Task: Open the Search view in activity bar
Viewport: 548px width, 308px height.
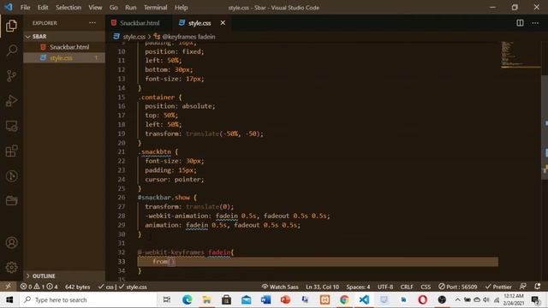Action: [11, 50]
